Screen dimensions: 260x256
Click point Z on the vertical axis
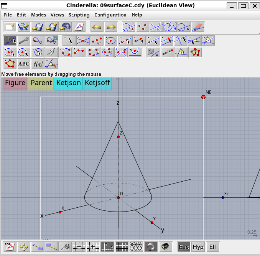click(118, 137)
